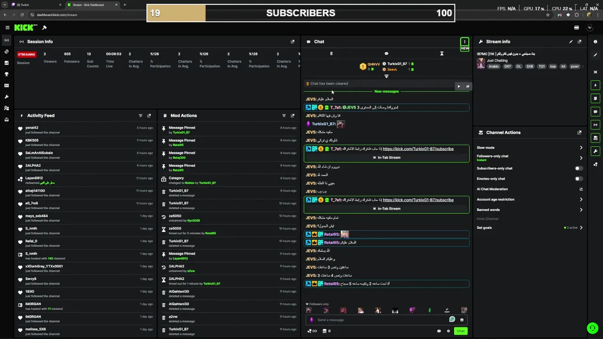Screen dimensions: 603x339
Task: Click the green Chat send button
Action: click(461, 331)
